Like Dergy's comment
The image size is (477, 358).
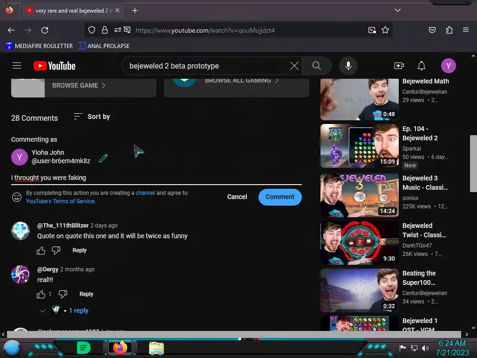click(x=41, y=295)
